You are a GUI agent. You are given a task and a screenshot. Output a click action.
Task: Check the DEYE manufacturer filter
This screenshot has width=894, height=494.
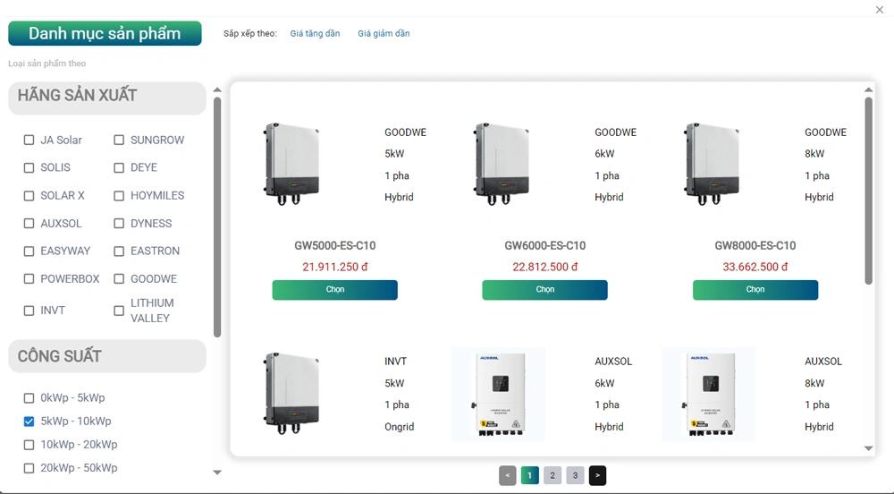click(x=119, y=167)
